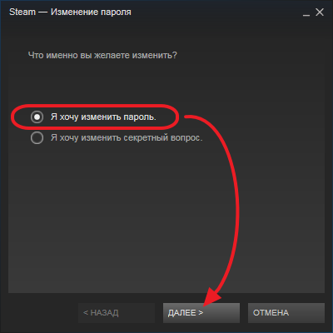The image size is (333, 333).
Task: Click the empty circle of unselected radio
Action: click(37, 137)
